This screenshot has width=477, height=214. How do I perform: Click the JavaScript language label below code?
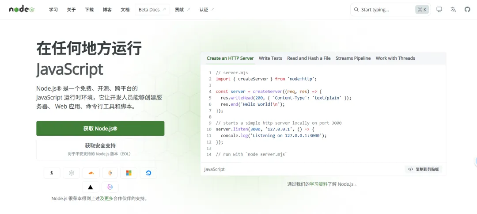(214, 169)
